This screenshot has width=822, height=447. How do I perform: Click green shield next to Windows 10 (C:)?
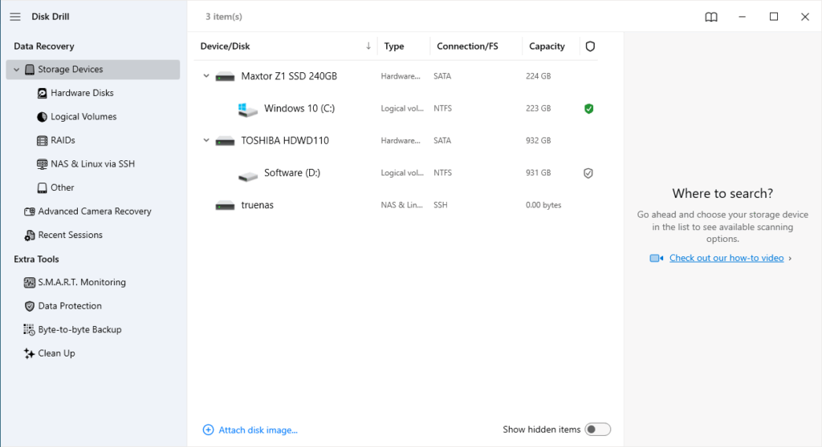click(x=588, y=109)
